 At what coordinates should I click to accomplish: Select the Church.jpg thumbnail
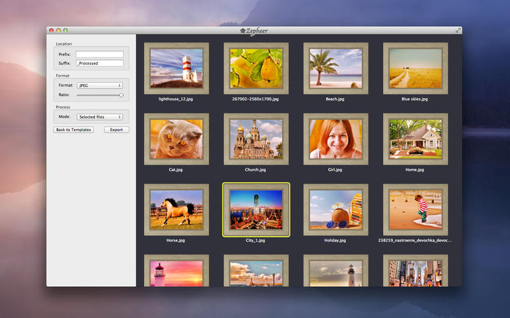point(256,139)
